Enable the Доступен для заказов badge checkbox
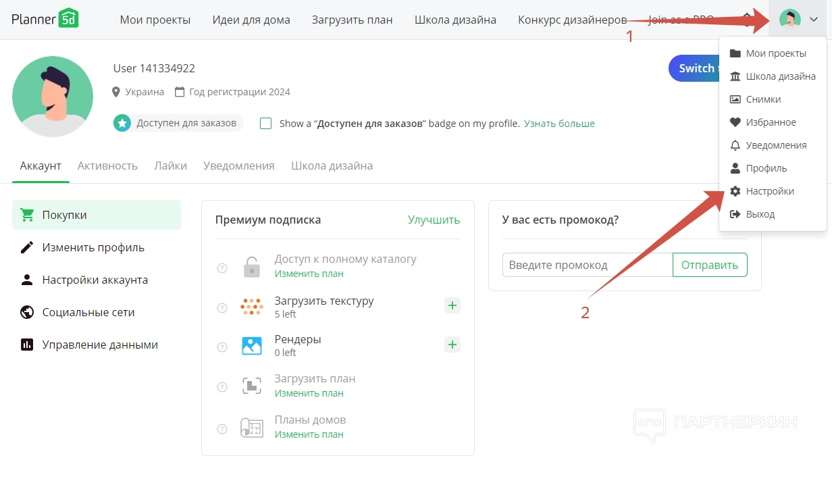832x479 pixels. tap(266, 124)
